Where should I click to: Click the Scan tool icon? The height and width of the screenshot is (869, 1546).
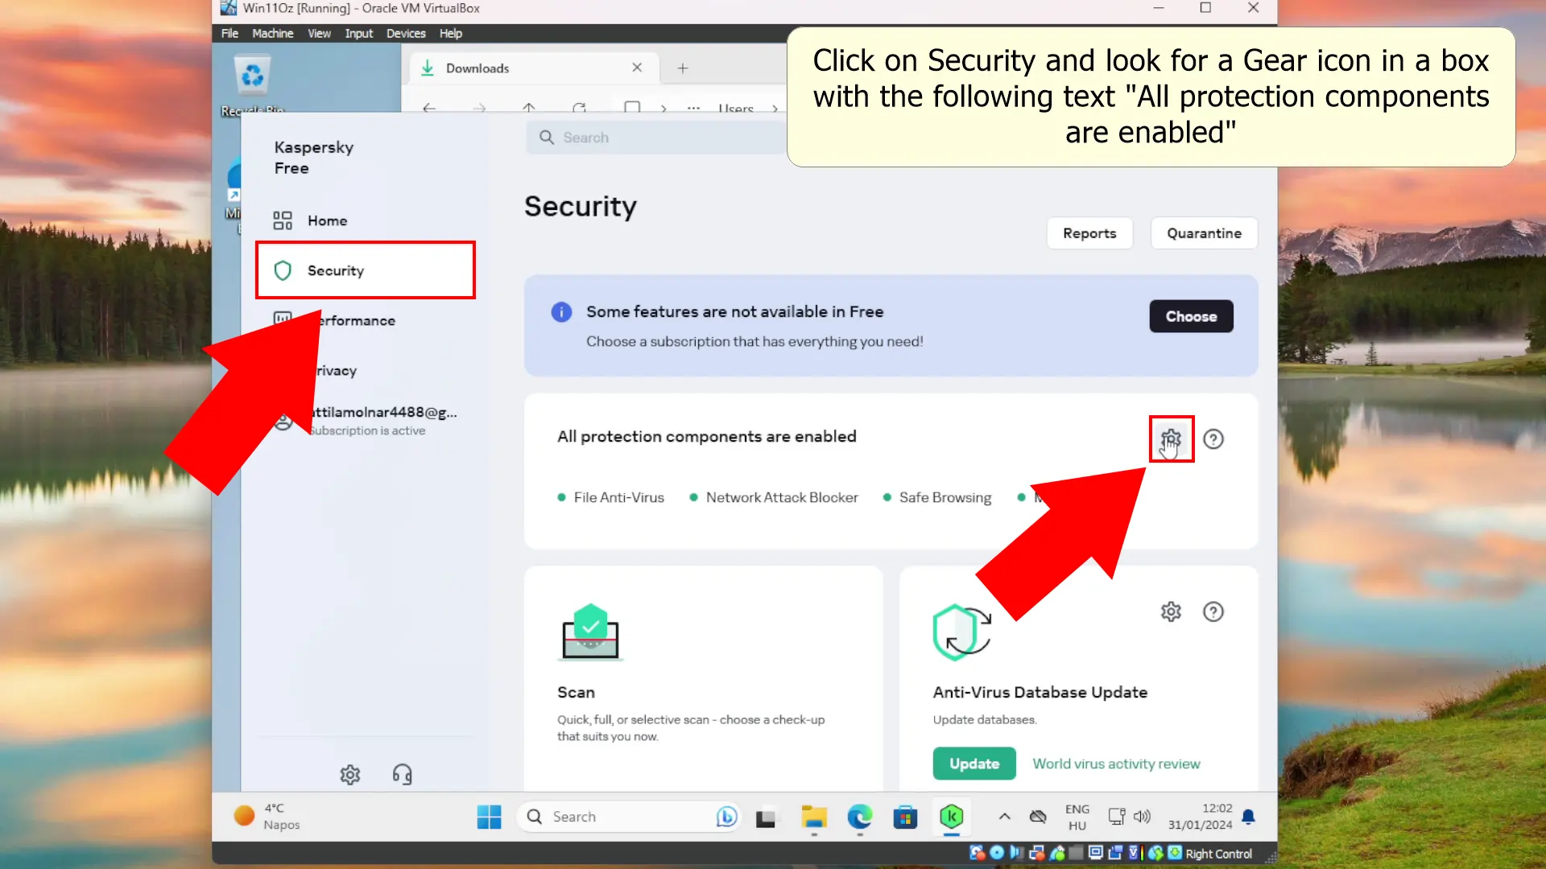pos(590,632)
